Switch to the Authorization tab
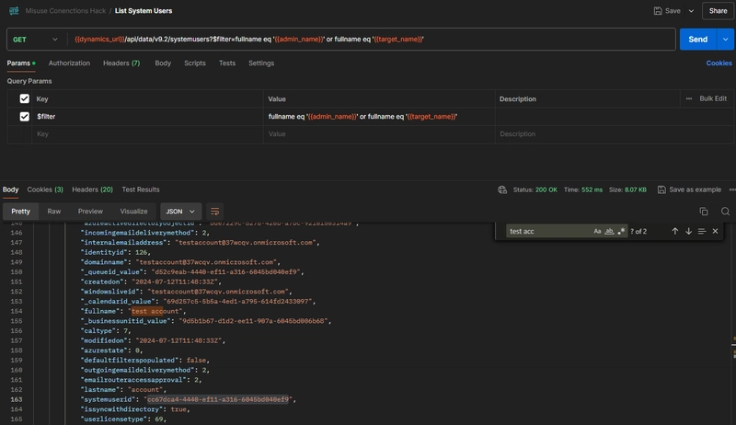Viewport: 736px width, 425px height. [69, 63]
